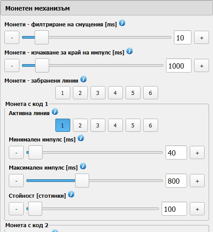This screenshot has height=232, width=213.
Task: Increase noise filtering value with plus button
Action: (x=202, y=37)
